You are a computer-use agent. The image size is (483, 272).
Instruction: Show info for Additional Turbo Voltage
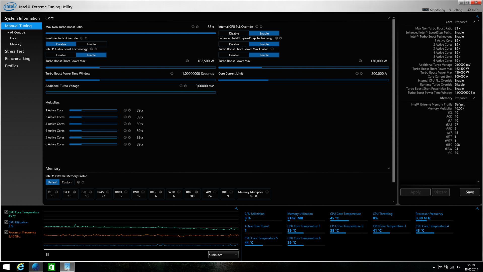[x=181, y=86]
